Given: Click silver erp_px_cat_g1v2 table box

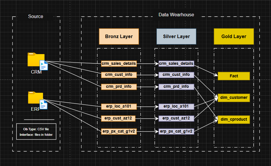Looking at the screenshot, I should (x=176, y=131).
